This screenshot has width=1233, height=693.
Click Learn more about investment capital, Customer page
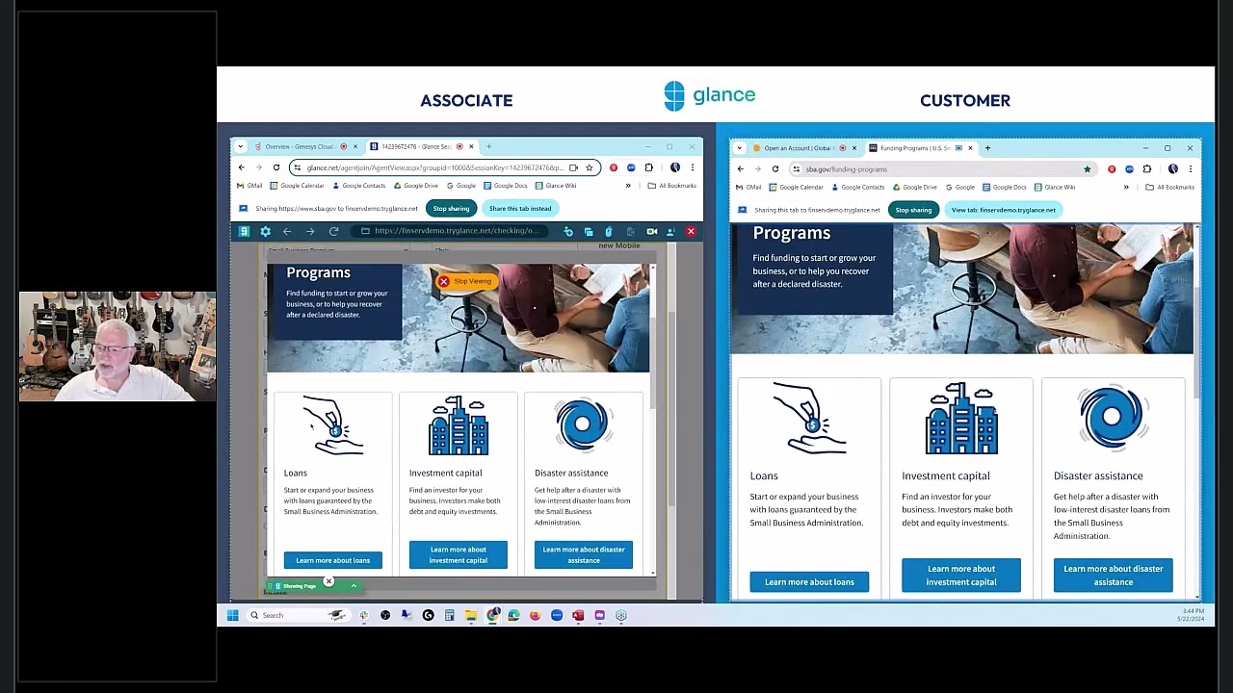click(961, 576)
